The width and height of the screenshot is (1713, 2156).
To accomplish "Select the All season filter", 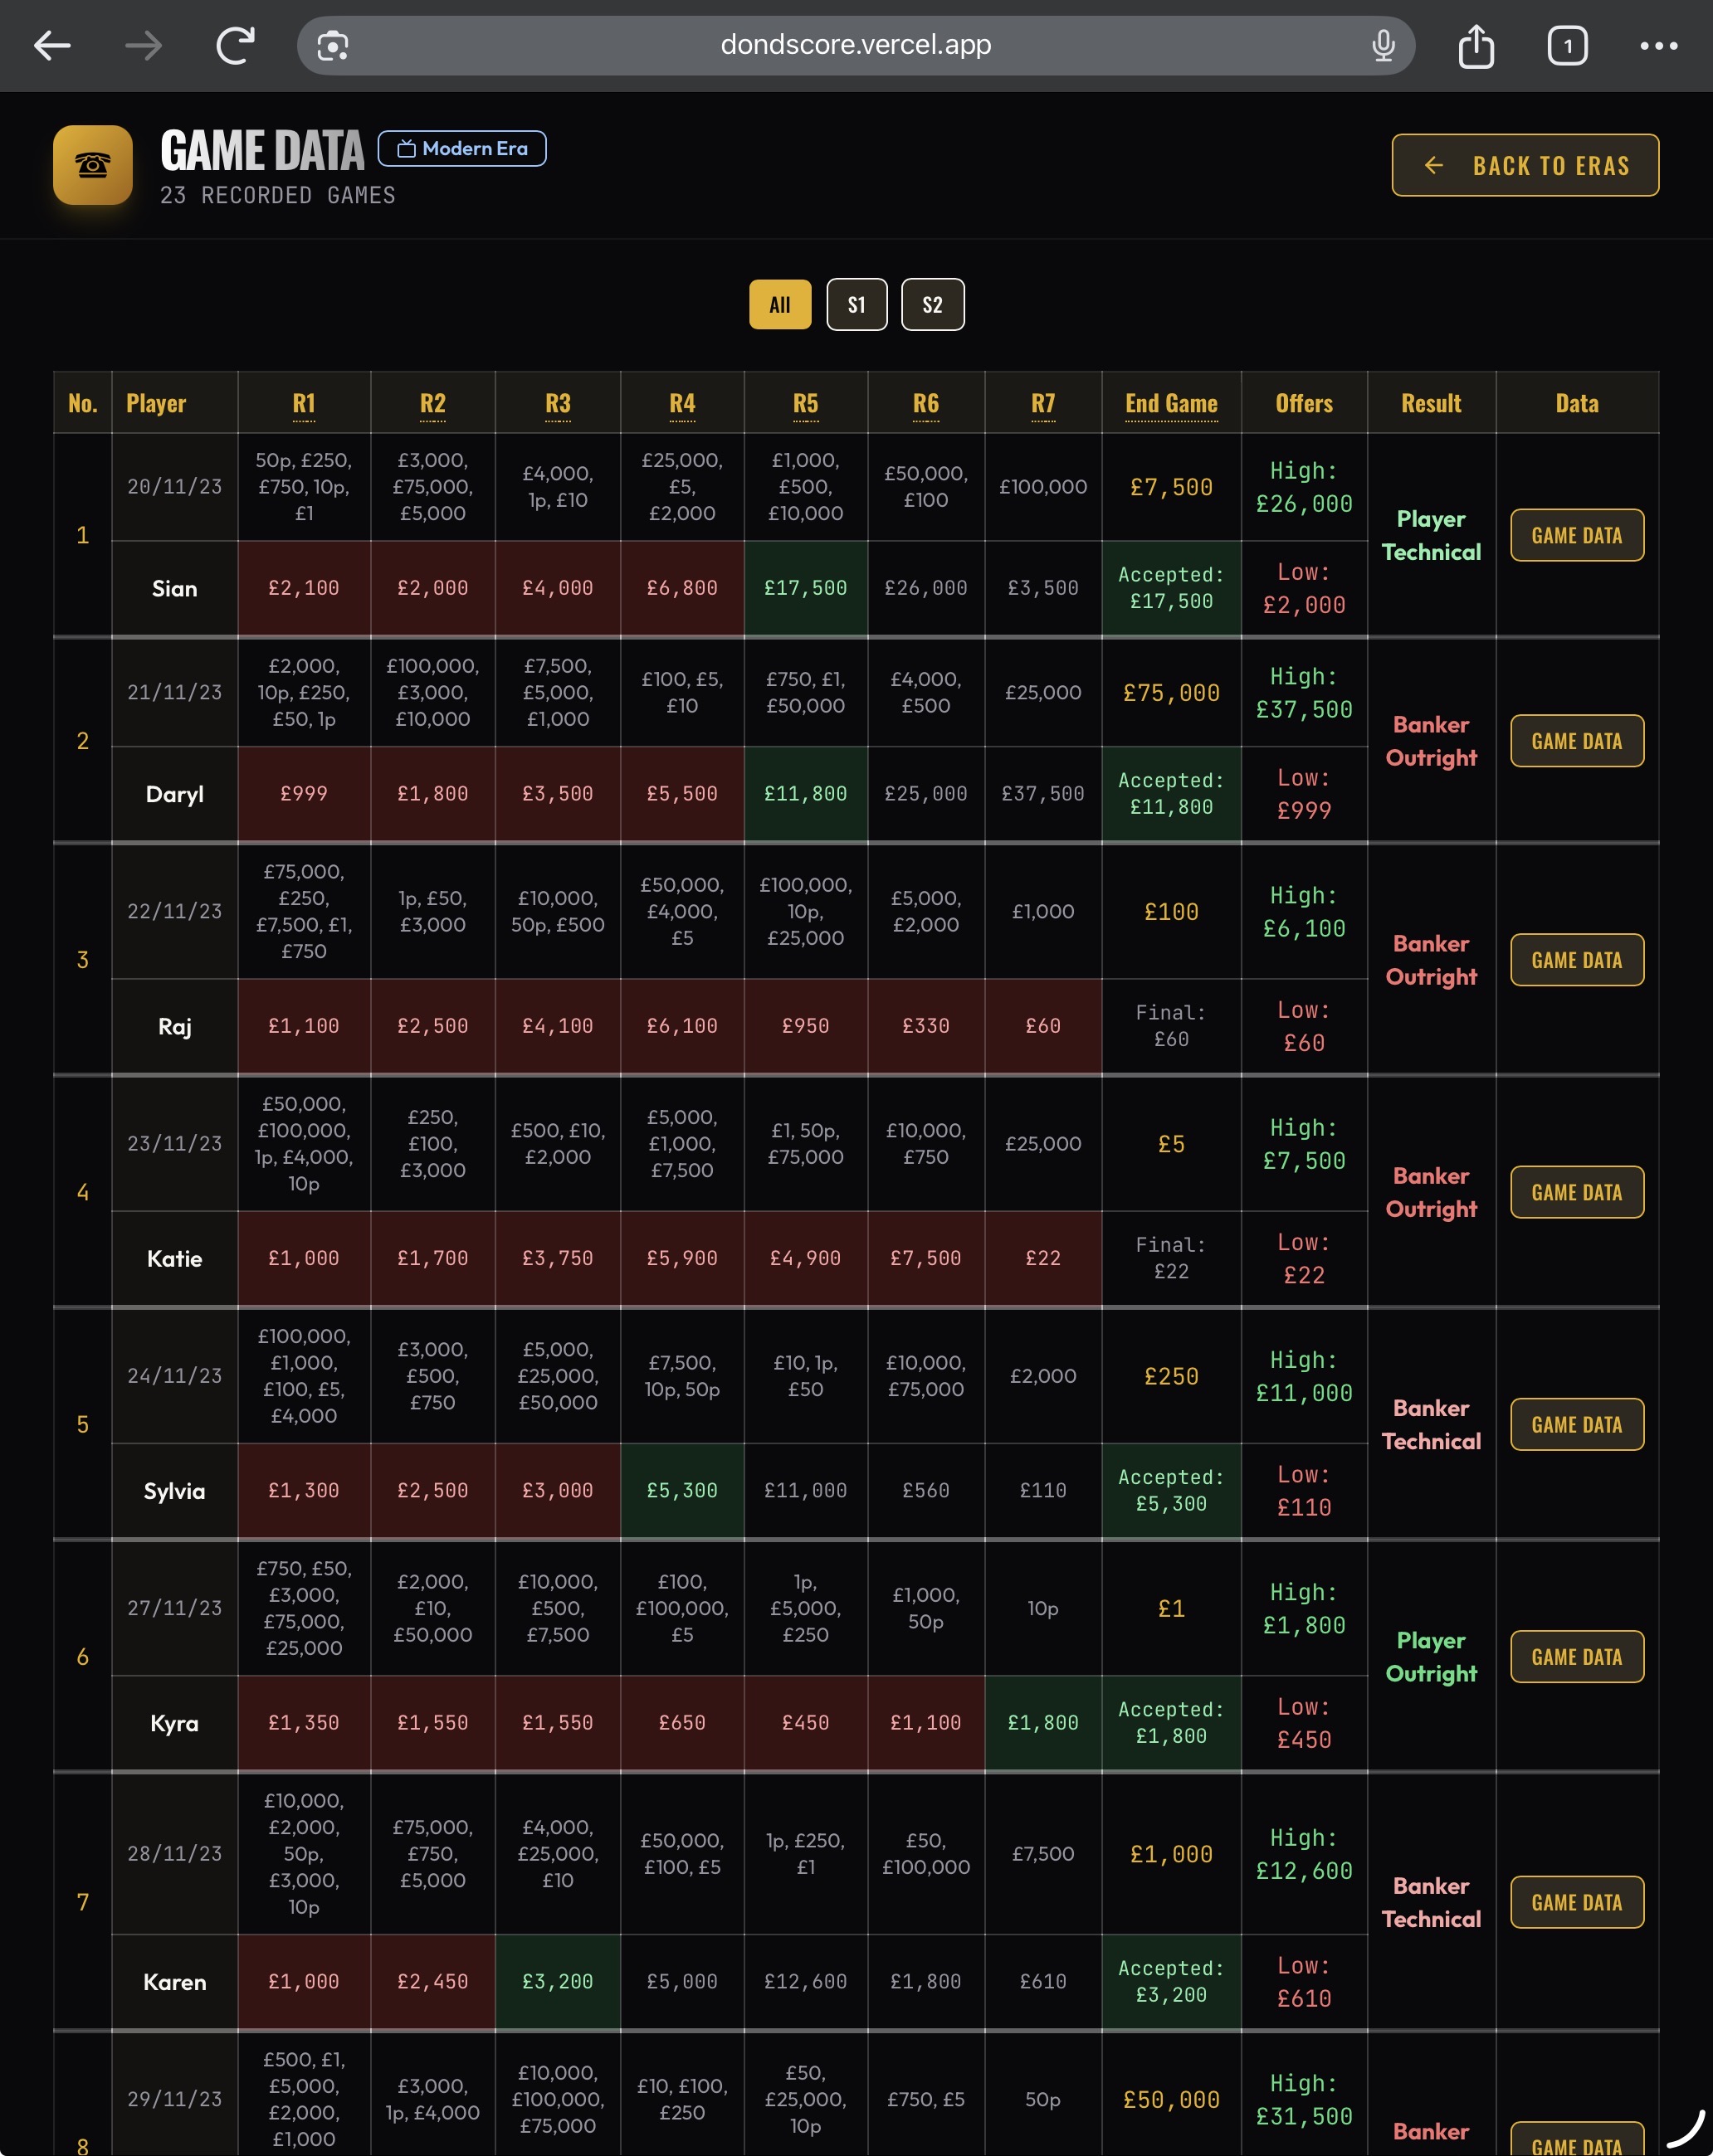I will pyautogui.click(x=779, y=305).
